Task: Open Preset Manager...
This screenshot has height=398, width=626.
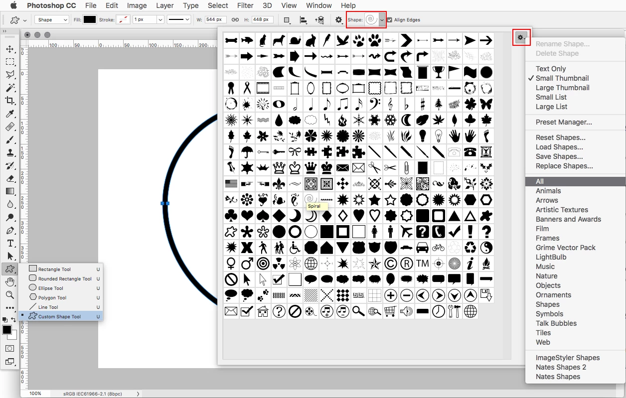Action: pos(564,122)
